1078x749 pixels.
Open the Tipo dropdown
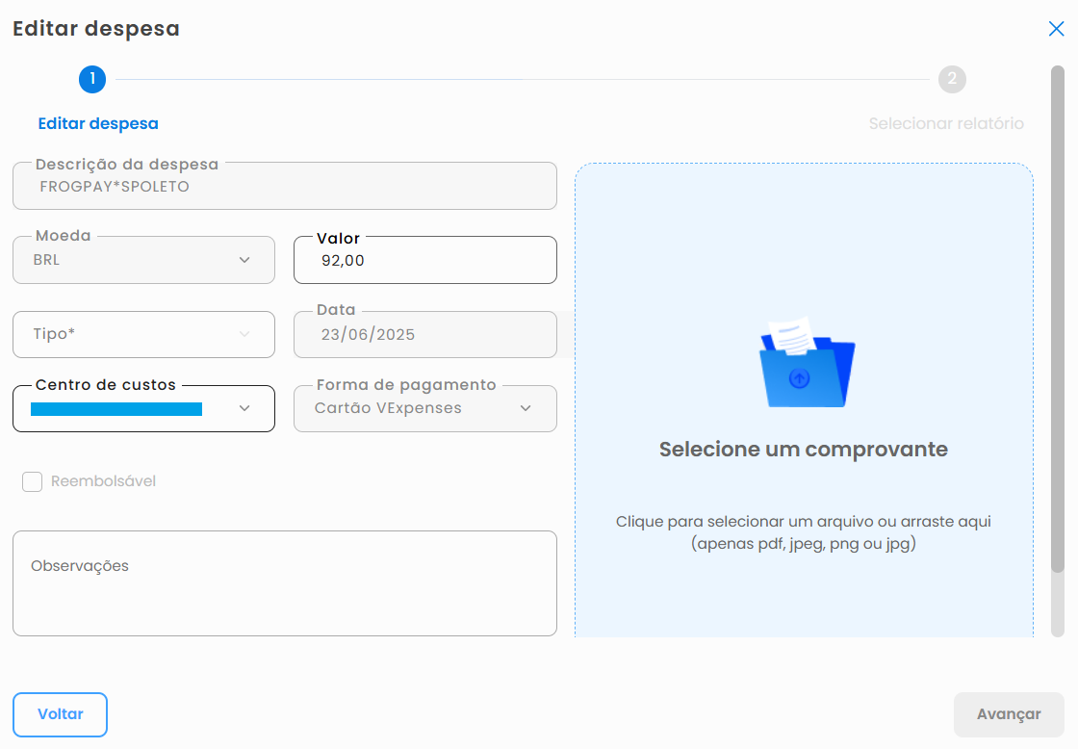[143, 334]
